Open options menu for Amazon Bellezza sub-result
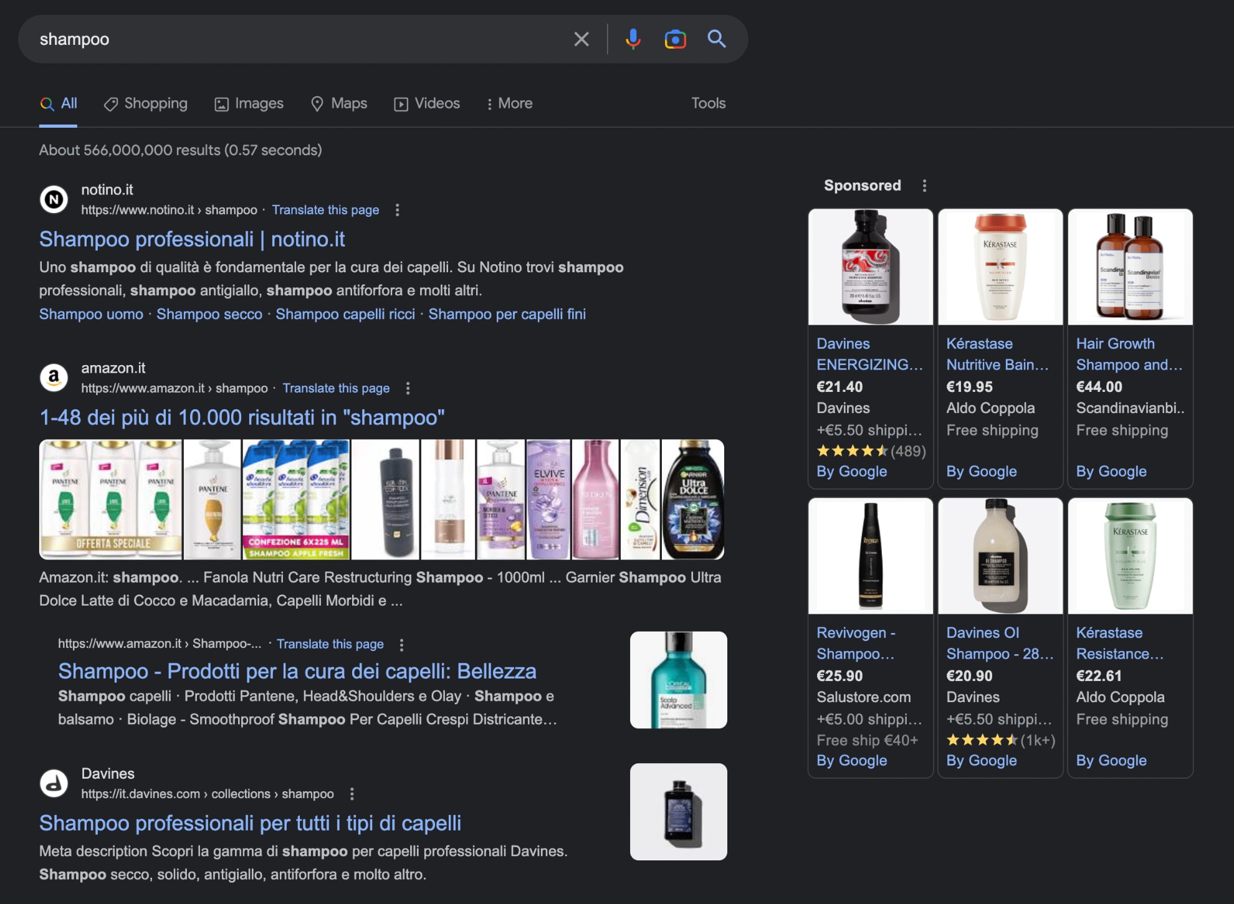The width and height of the screenshot is (1234, 904). point(401,644)
